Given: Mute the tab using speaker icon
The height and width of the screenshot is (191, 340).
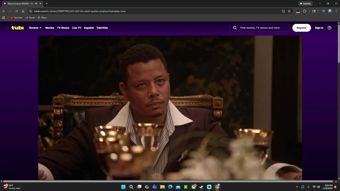Looking at the screenshot, I should point(36,4).
